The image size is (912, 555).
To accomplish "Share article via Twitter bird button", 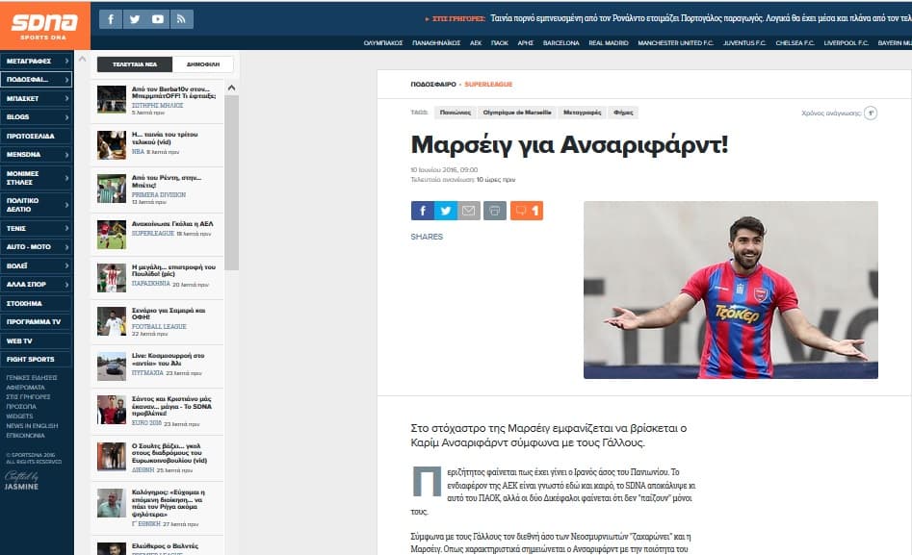I will [x=446, y=211].
